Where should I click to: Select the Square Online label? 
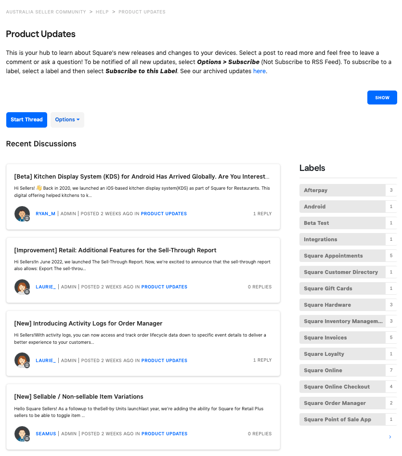click(323, 370)
